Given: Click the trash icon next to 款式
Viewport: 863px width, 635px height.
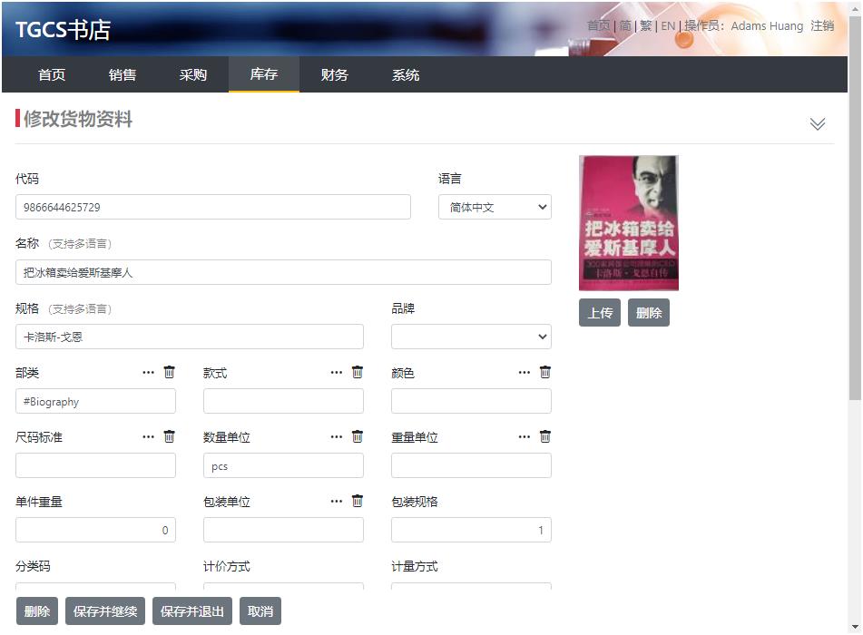Looking at the screenshot, I should click(x=358, y=372).
